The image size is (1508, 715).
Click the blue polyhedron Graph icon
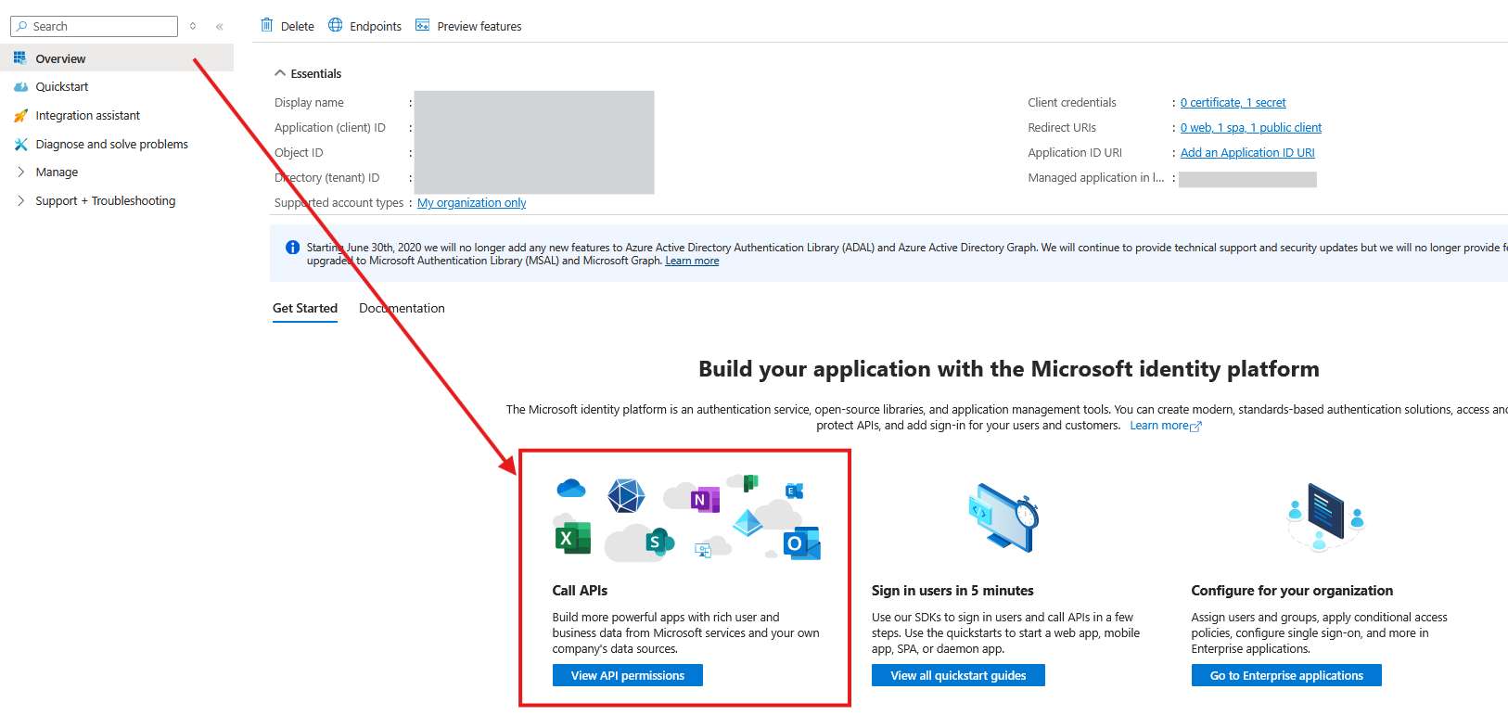[626, 495]
